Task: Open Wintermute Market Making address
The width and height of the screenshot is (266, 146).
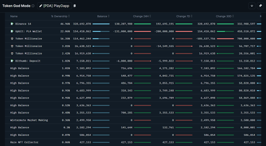Action: [29, 120]
